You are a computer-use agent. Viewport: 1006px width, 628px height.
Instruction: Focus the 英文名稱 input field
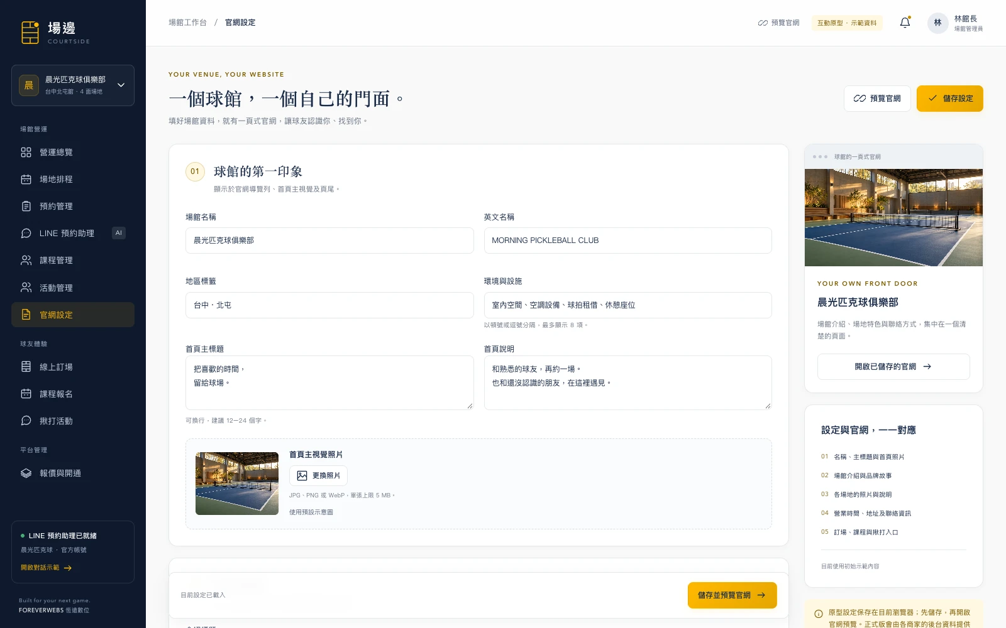[x=627, y=241]
